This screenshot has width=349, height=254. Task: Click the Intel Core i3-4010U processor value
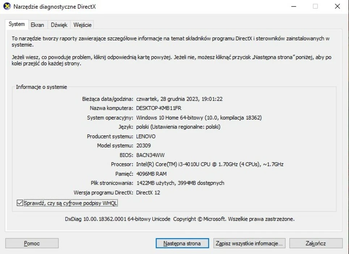210,164
